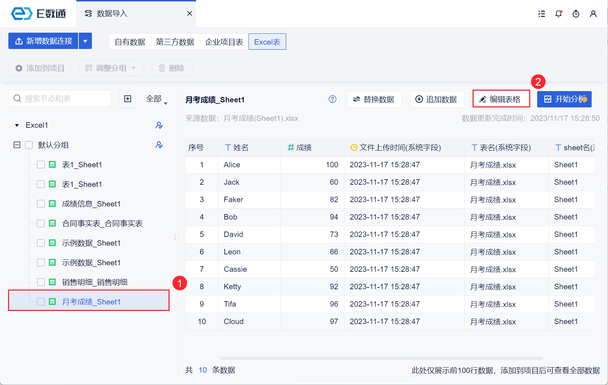Click the 搜索节点和表 search field

60,99
